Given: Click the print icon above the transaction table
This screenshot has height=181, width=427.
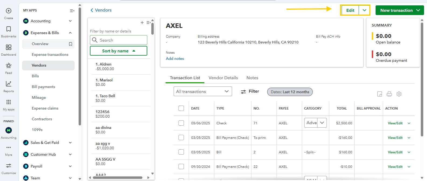Looking at the screenshot, I should click(389, 94).
